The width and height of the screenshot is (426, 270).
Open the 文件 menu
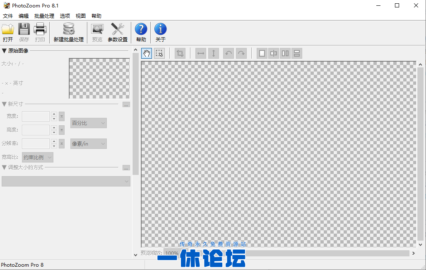point(8,16)
